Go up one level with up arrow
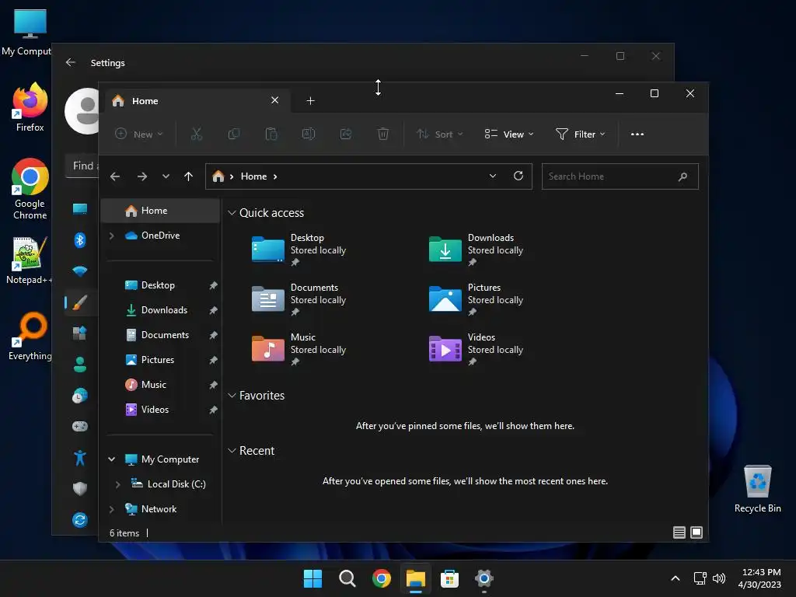 [188, 176]
